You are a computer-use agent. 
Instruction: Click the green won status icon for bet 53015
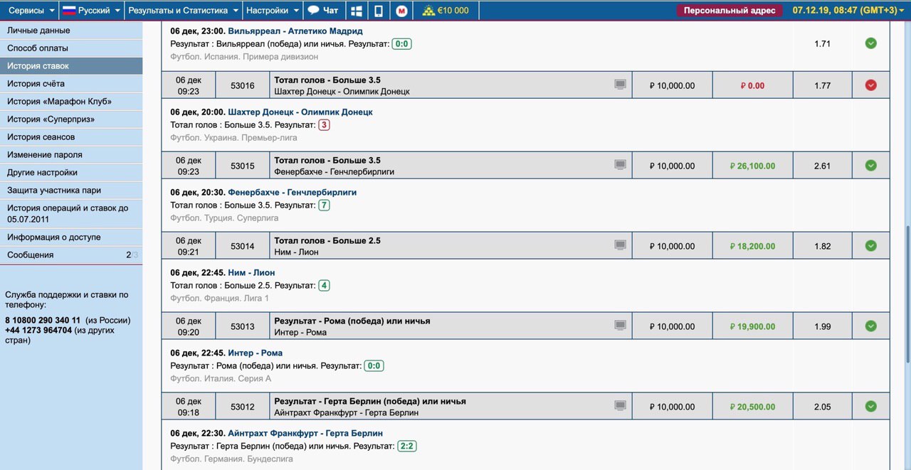point(870,166)
